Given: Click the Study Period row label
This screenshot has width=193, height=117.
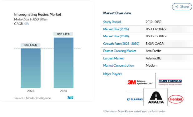Looking at the screenshot, I should click(x=112, y=22).
